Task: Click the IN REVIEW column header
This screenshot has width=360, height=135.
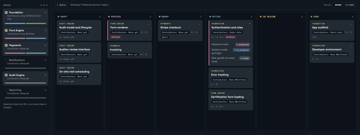Action: click(x=269, y=17)
